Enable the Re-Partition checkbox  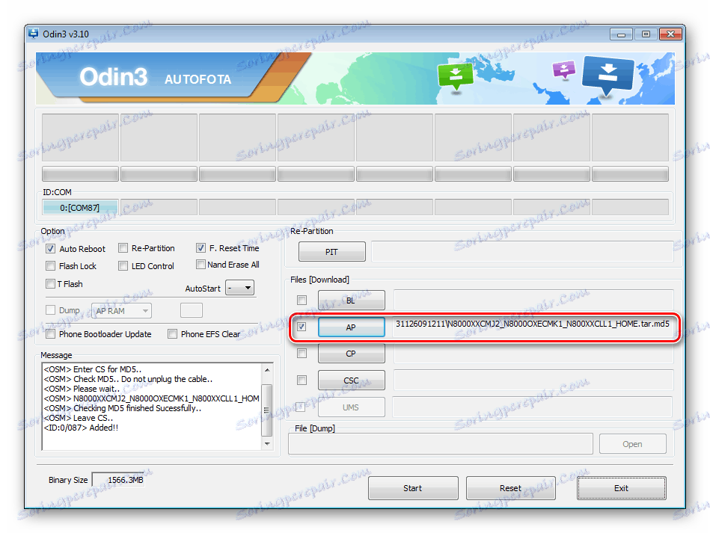coord(123,248)
